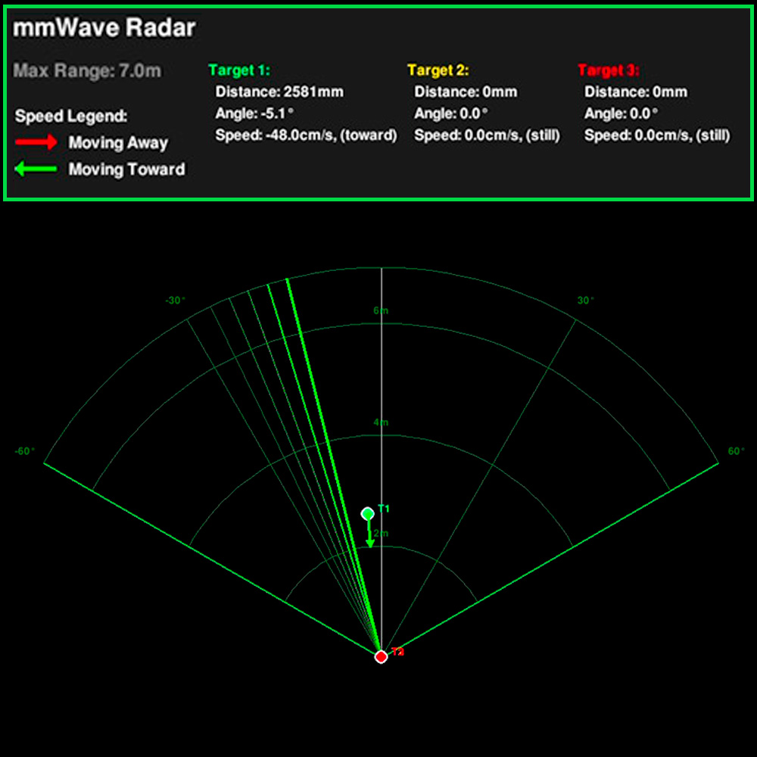The image size is (757, 757).
Task: Click Target 3 Distance: 0mm value
Action: pos(636,92)
